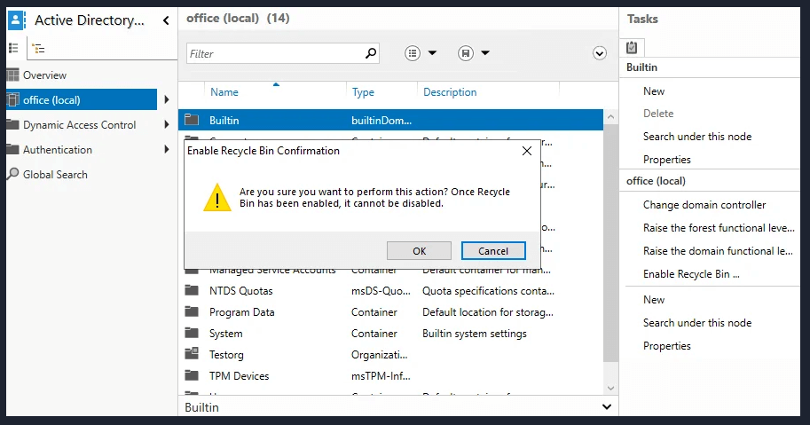Open dropdown arrow beside saved queries icon
The width and height of the screenshot is (810, 425).
coord(485,52)
